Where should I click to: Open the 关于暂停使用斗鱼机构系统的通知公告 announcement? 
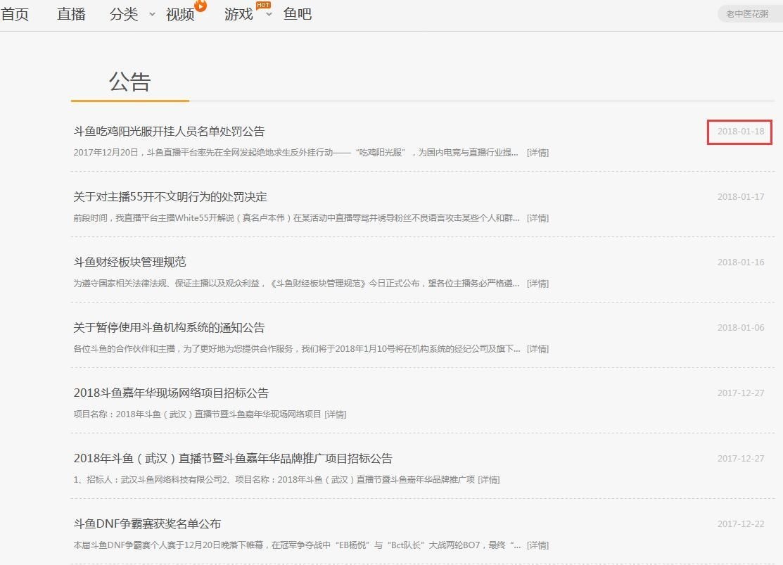point(169,328)
